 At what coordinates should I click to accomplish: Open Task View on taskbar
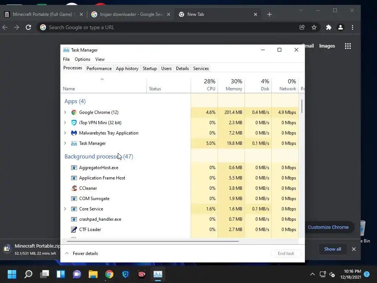tap(45, 274)
